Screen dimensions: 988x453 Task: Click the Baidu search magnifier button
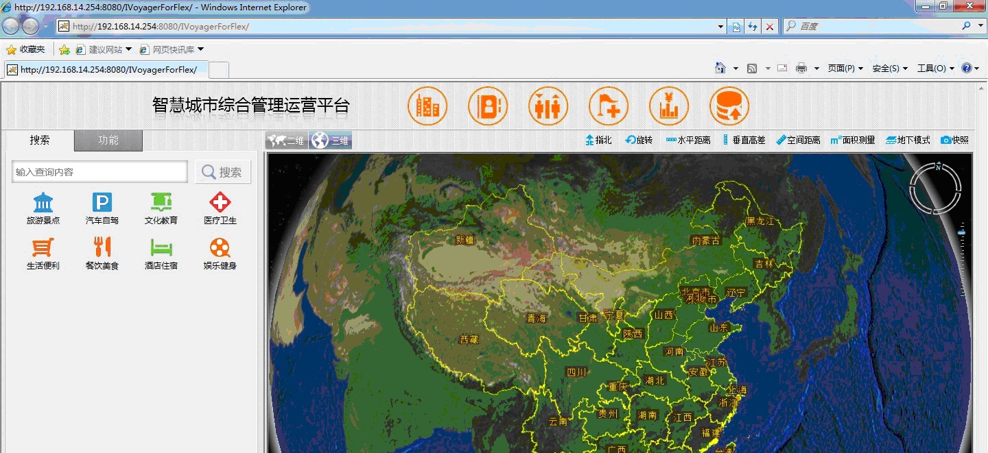point(967,27)
